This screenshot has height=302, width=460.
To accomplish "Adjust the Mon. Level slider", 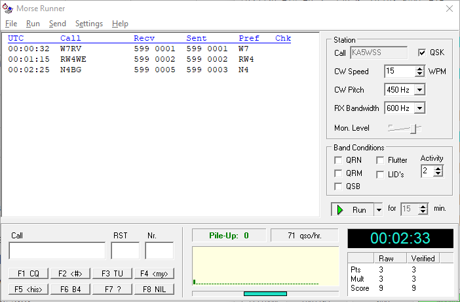I will click(x=413, y=129).
